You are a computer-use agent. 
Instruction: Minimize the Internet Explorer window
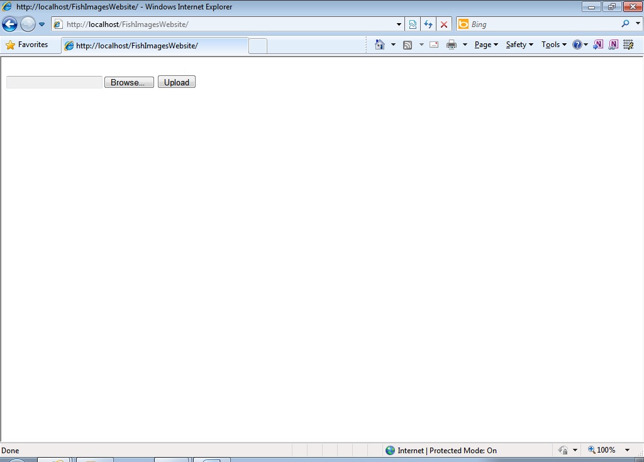[x=591, y=6]
